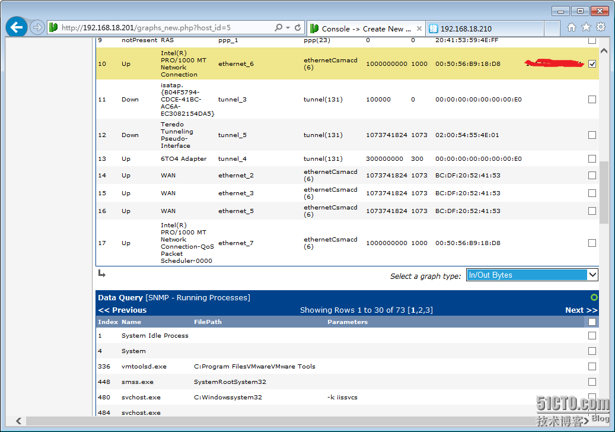
Task: Select the 6TO4 Adapter description
Action: pos(184,159)
